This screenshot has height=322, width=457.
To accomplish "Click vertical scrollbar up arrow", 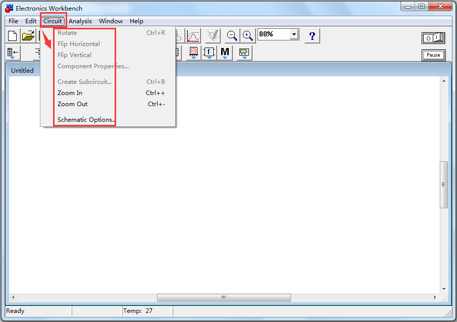I will (444, 81).
